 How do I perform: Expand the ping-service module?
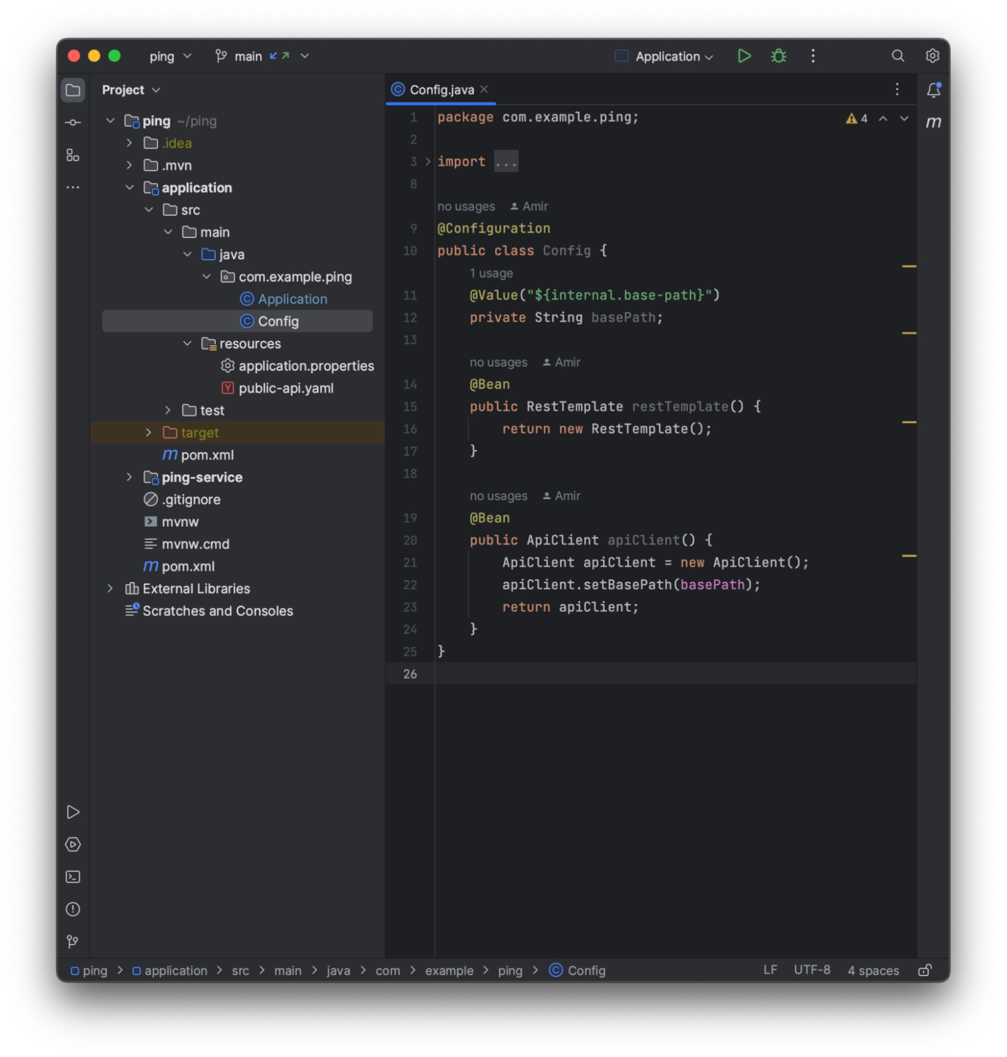point(129,477)
